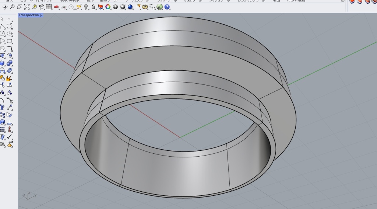Click the Zoom Extents icon

click(x=27, y=7)
